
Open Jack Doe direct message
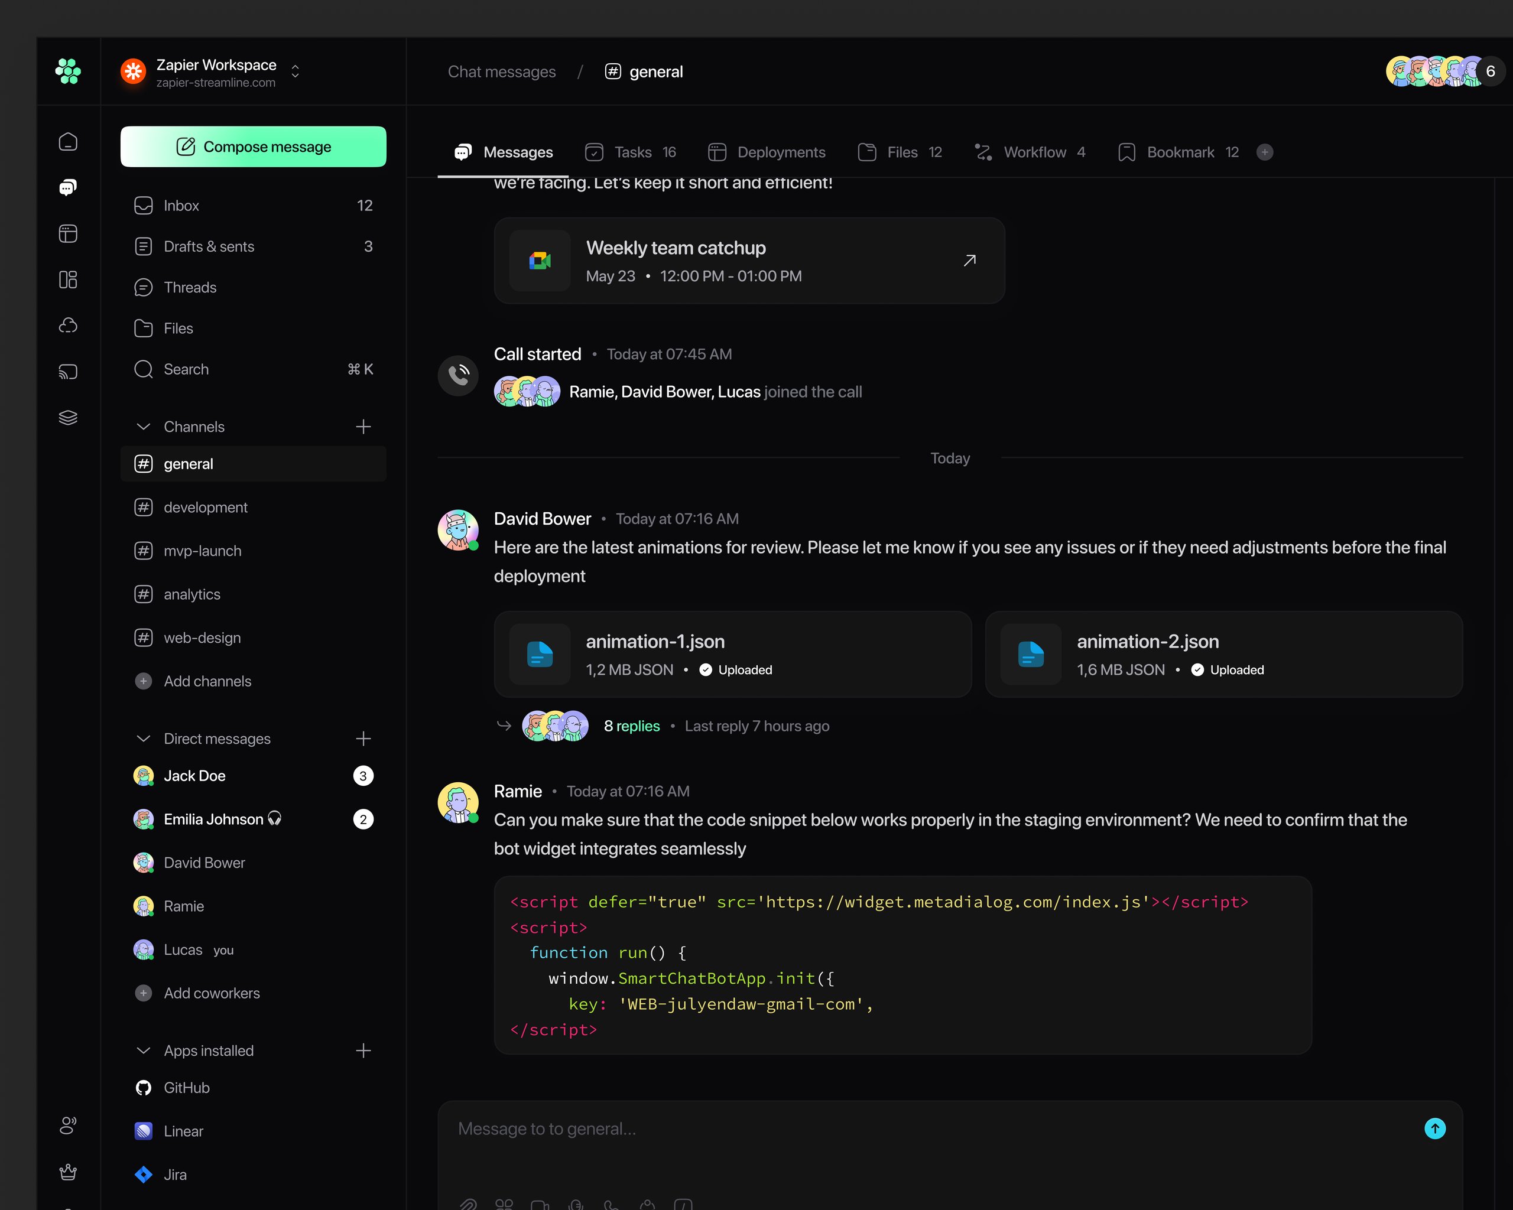[254, 776]
